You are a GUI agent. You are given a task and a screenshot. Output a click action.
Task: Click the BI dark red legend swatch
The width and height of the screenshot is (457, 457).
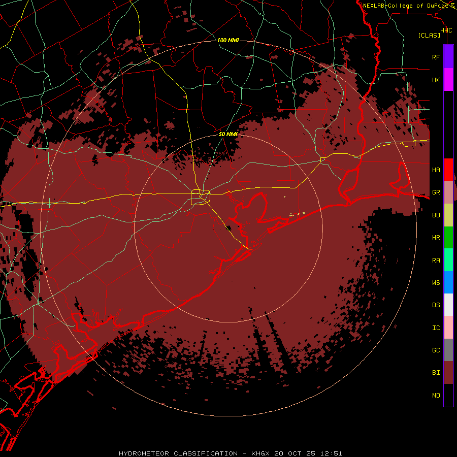coord(448,373)
